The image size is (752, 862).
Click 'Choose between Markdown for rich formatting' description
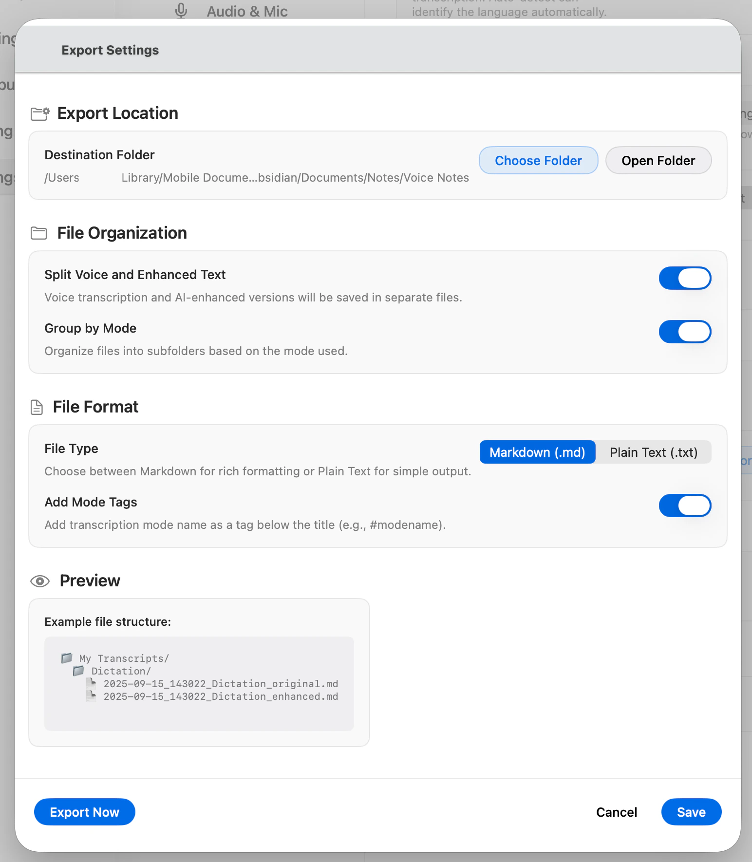pos(258,471)
